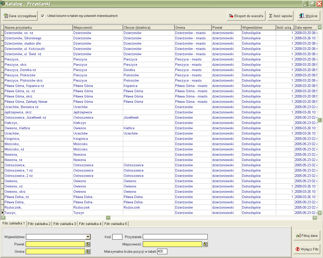This screenshot has height=258, width=323.
Task: Select row Ostroszowice, Józefówek nż
Action: 160,118
